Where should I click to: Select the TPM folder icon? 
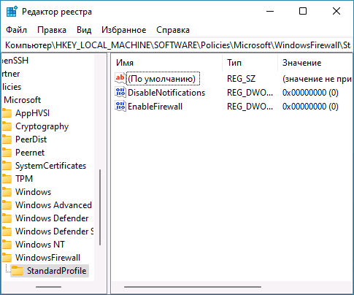coord(7,179)
